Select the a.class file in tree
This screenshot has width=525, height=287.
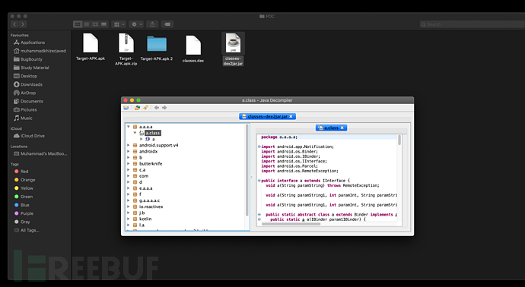[x=153, y=133]
